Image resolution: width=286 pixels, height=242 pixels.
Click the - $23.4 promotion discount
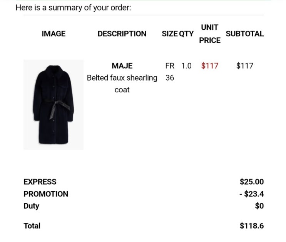pyautogui.click(x=251, y=194)
